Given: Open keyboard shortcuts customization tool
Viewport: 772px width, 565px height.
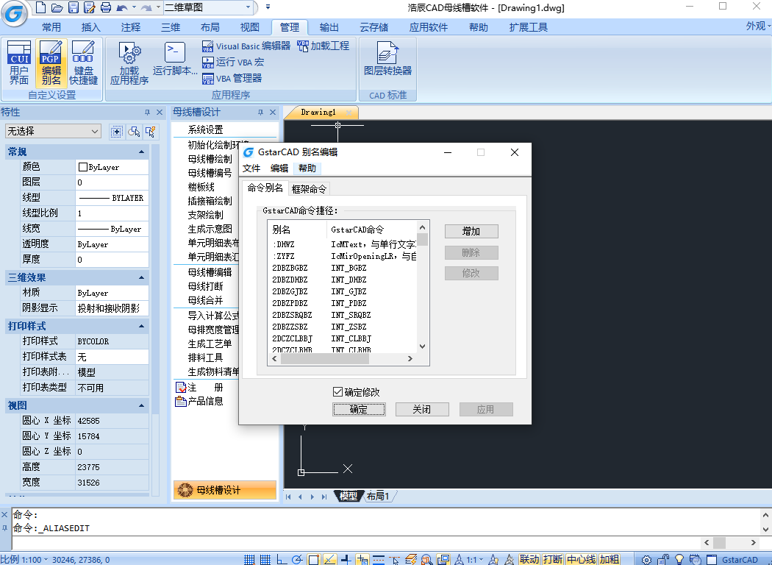Looking at the screenshot, I should (x=83, y=63).
